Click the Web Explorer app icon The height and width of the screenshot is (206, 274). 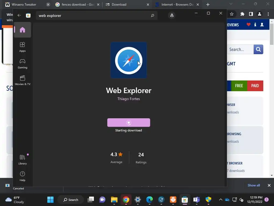(x=129, y=60)
